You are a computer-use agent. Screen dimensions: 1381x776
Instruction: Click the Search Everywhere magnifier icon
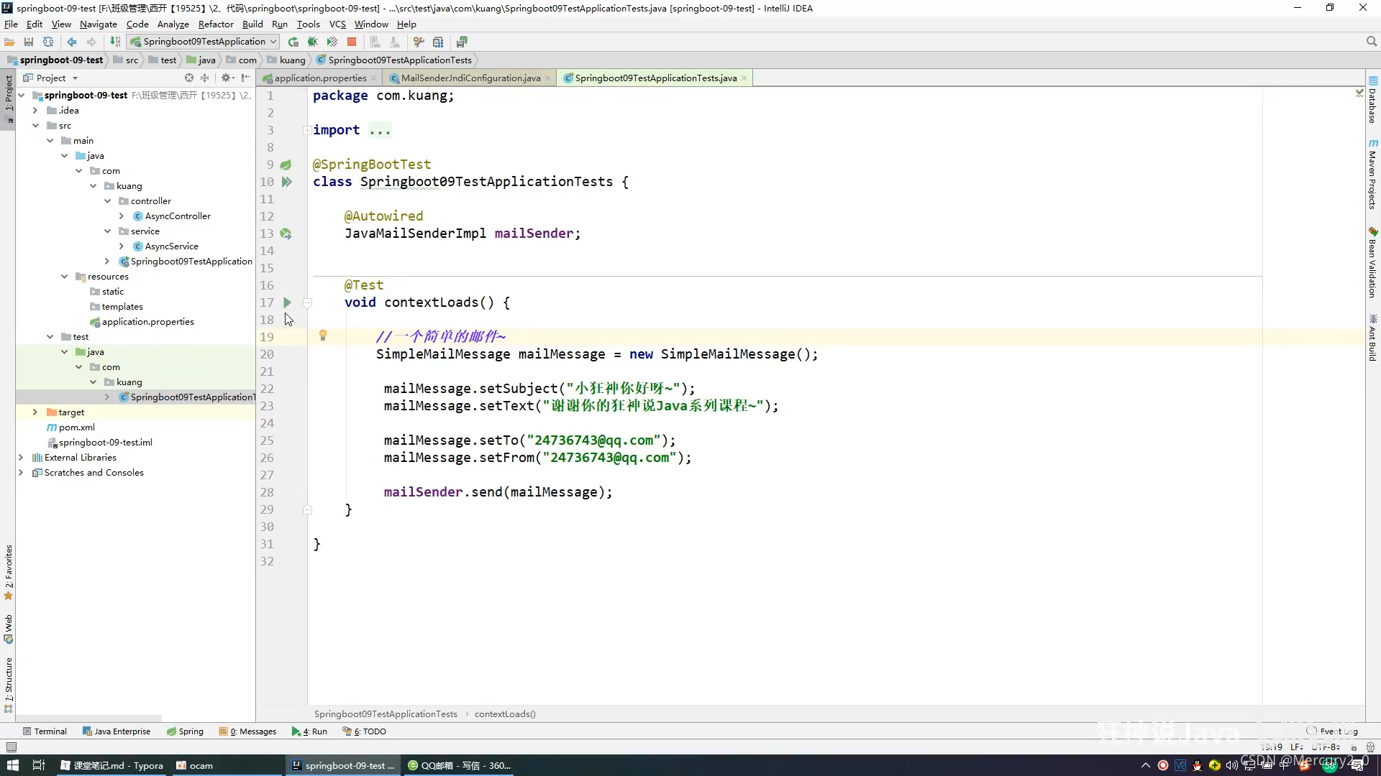click(1372, 42)
